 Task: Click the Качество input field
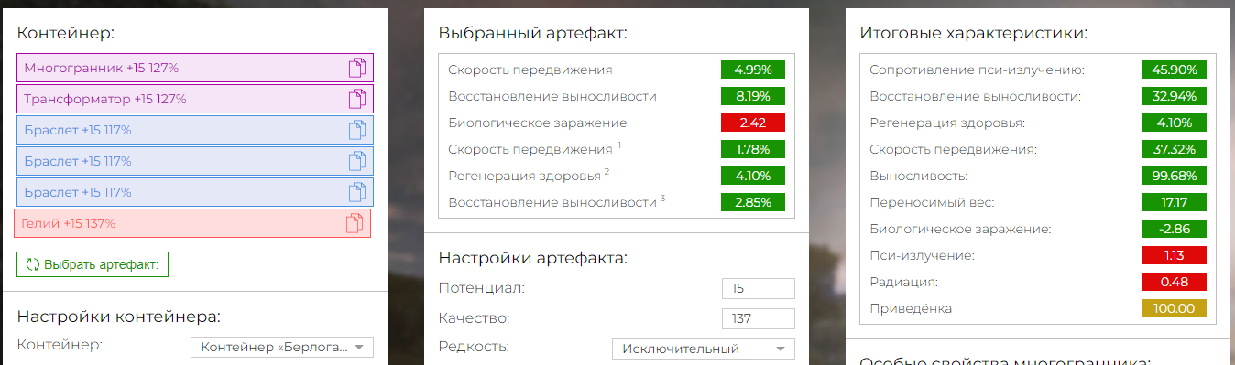(x=759, y=318)
